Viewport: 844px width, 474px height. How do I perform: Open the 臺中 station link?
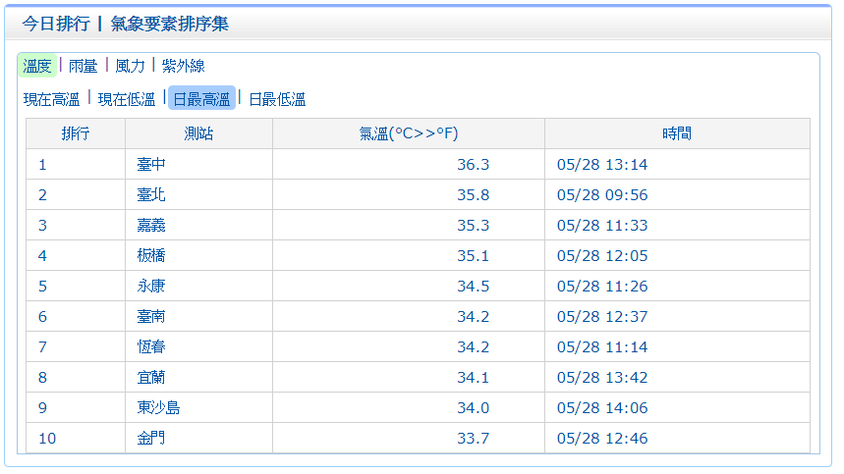tap(151, 164)
